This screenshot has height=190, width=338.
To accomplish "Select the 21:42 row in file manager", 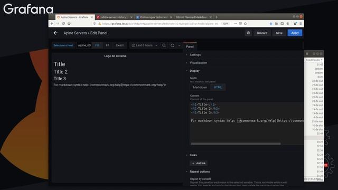I will [314, 64].
